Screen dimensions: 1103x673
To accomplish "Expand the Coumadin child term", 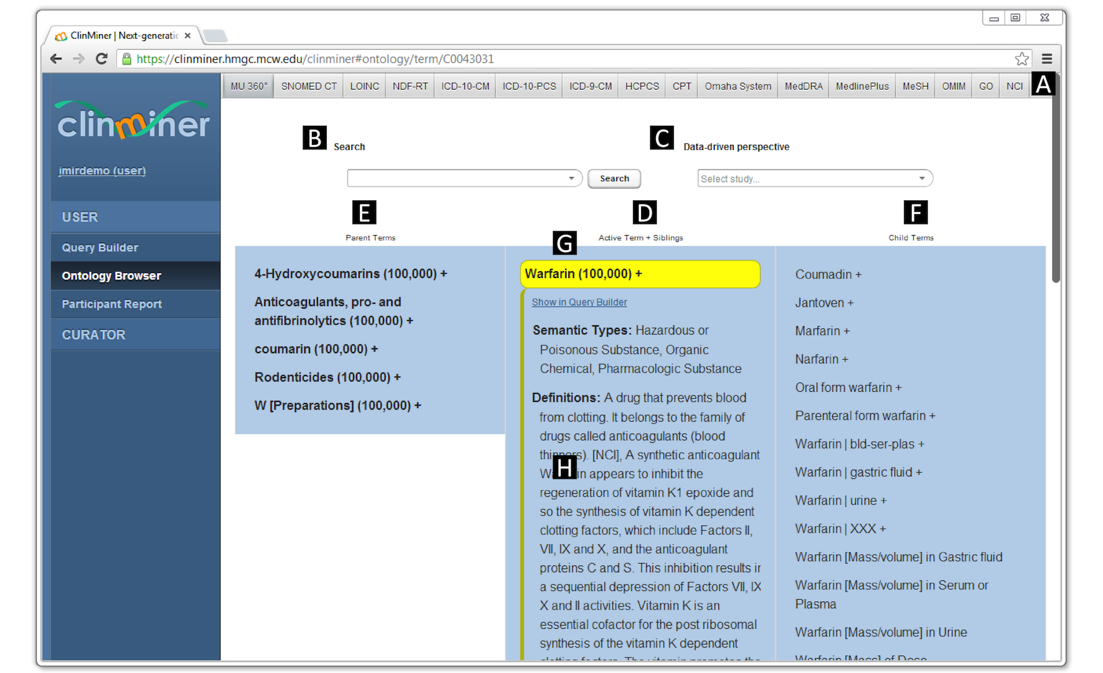I will [x=858, y=275].
